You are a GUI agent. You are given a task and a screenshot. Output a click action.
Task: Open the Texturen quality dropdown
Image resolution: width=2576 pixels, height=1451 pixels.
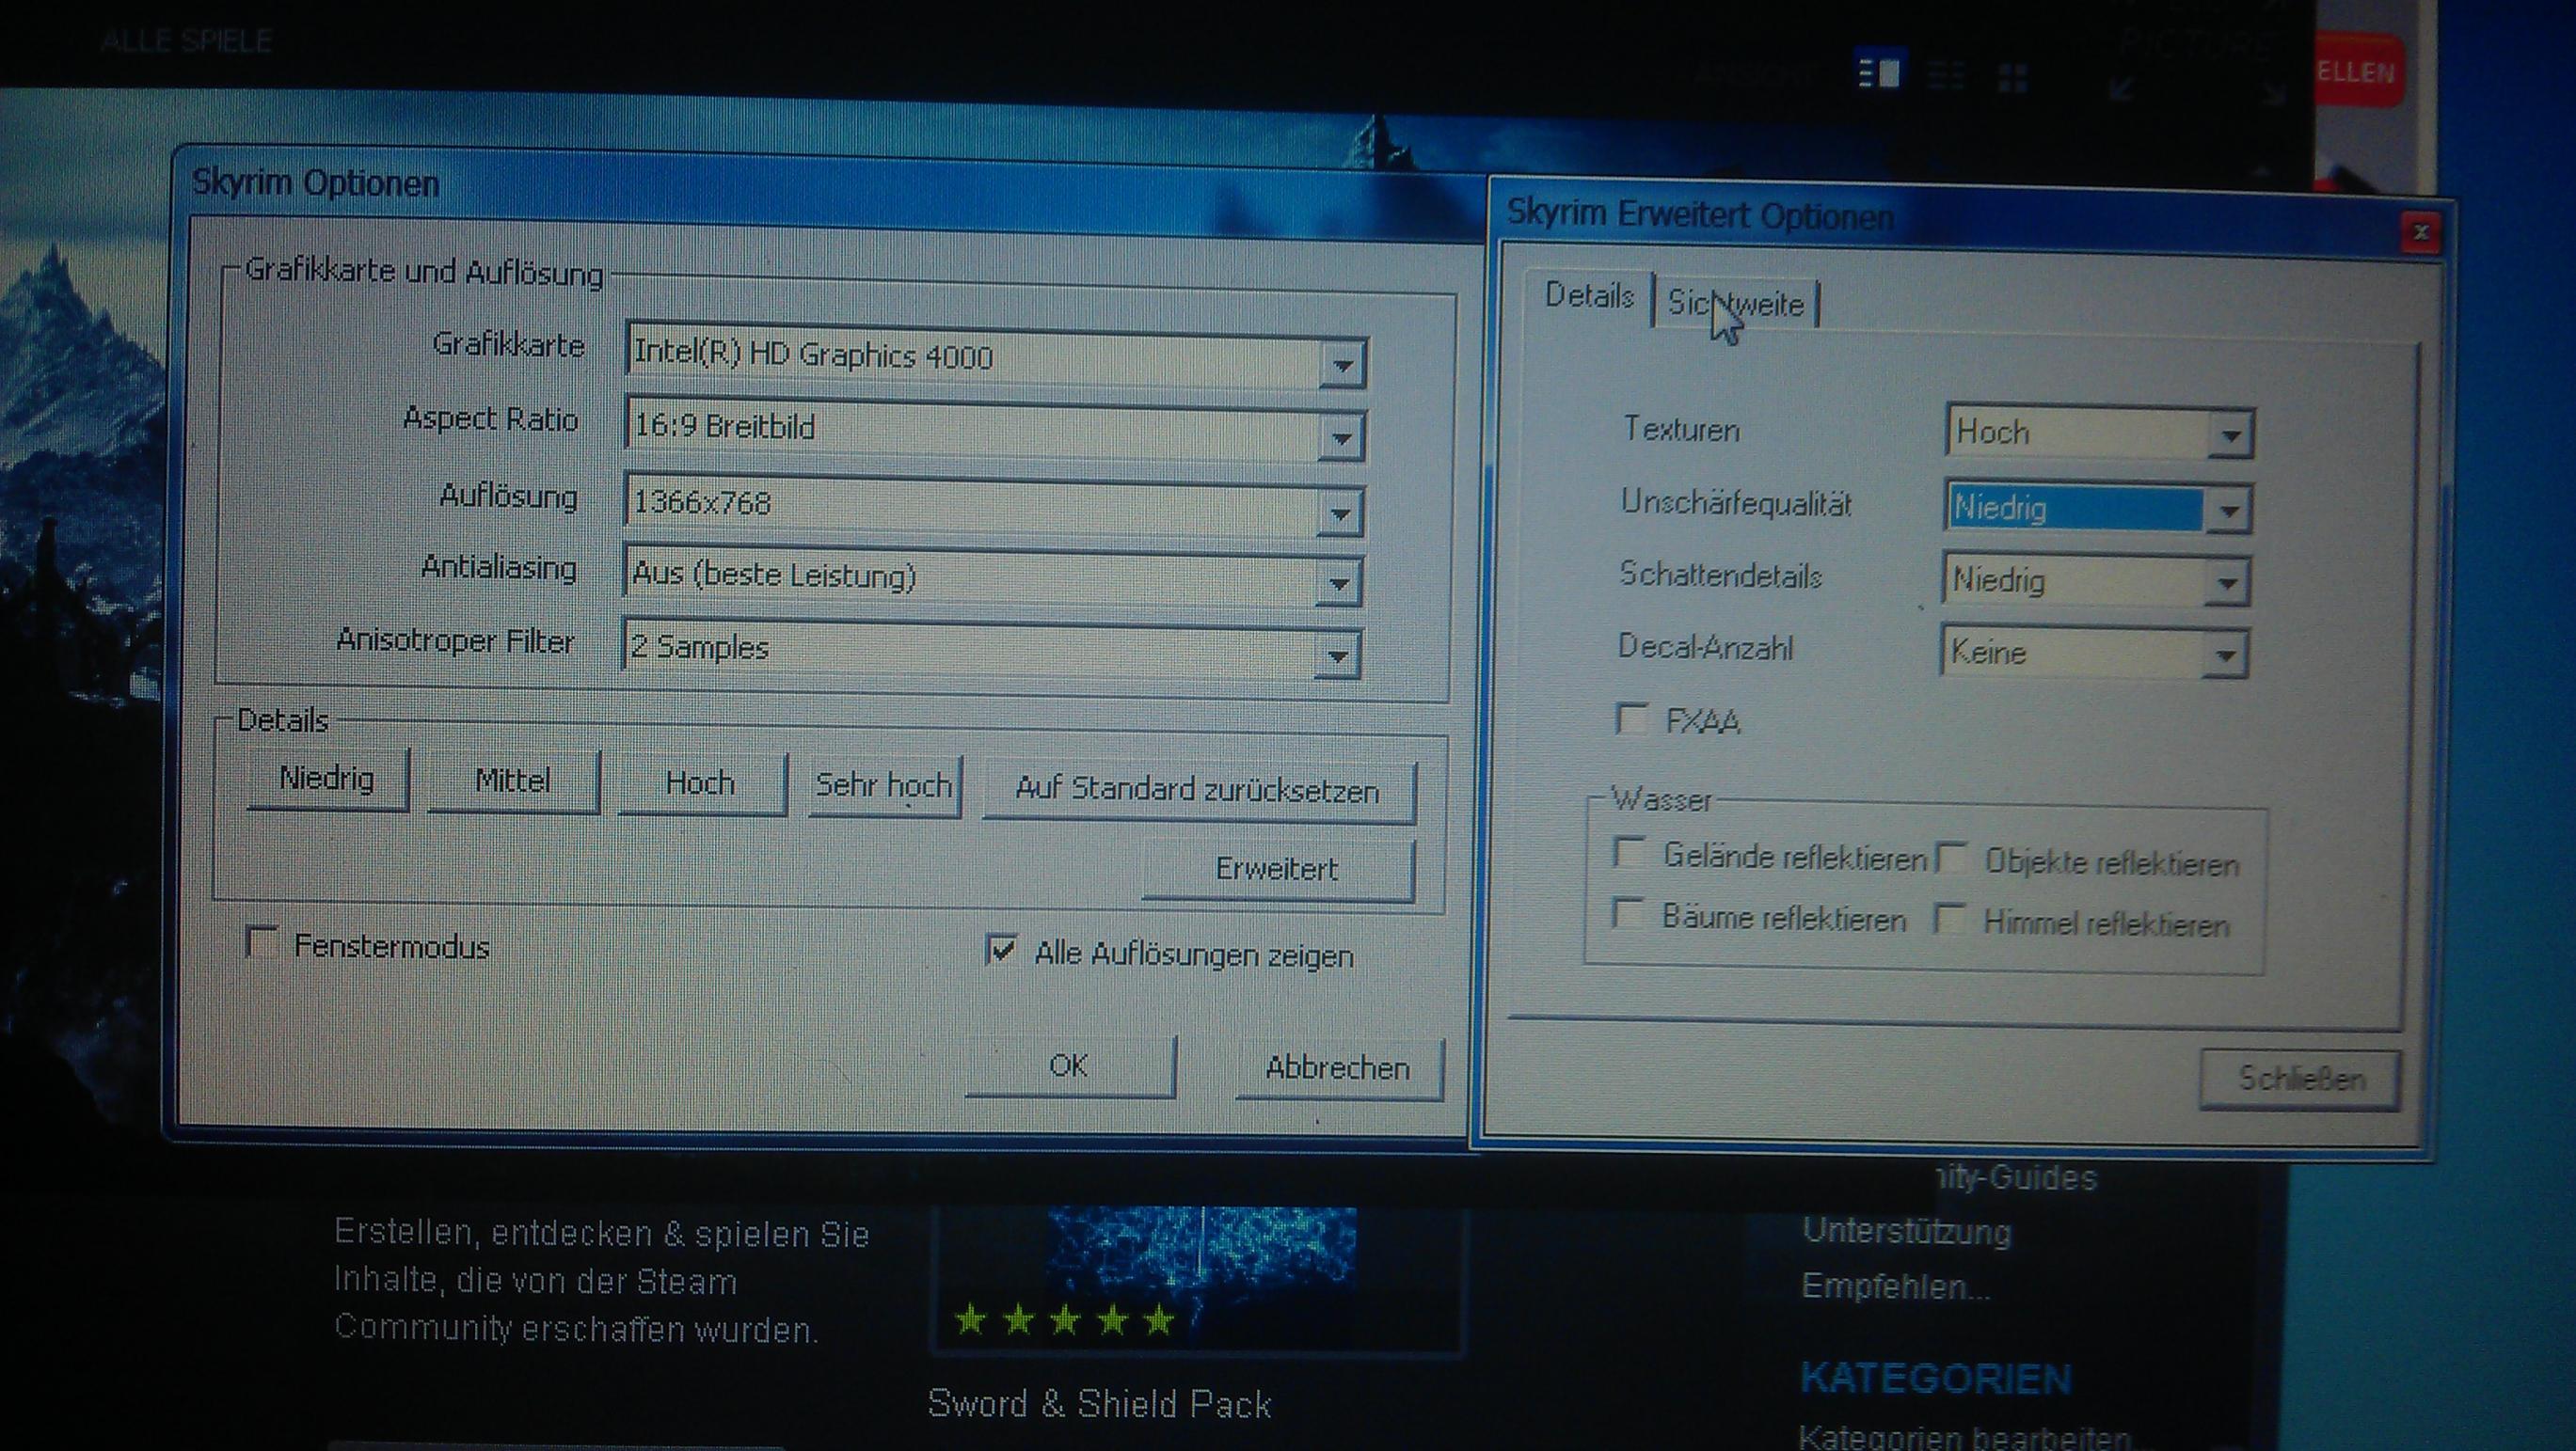(2230, 435)
